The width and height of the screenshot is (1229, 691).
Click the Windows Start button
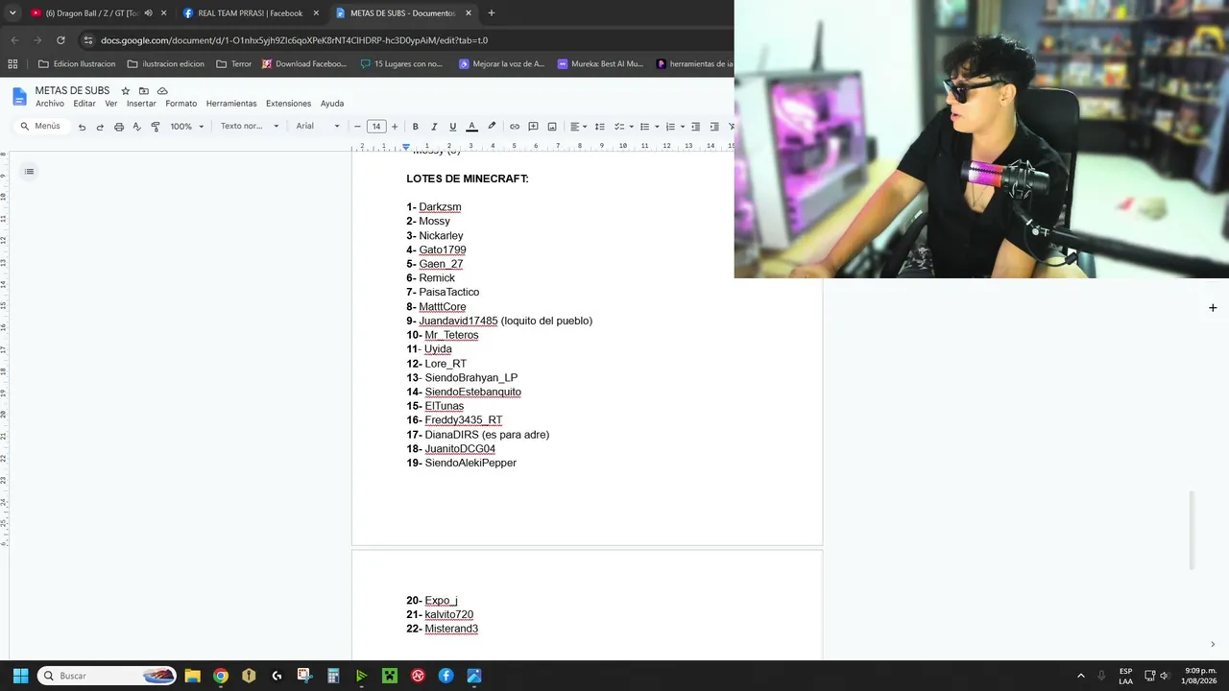(20, 676)
